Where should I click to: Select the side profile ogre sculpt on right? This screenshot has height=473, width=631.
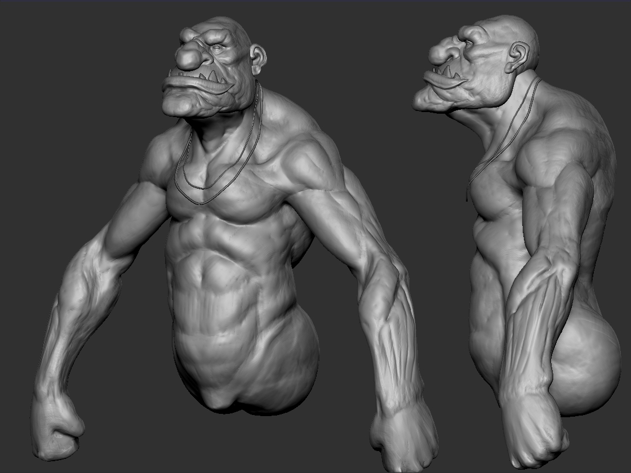tap(517, 242)
